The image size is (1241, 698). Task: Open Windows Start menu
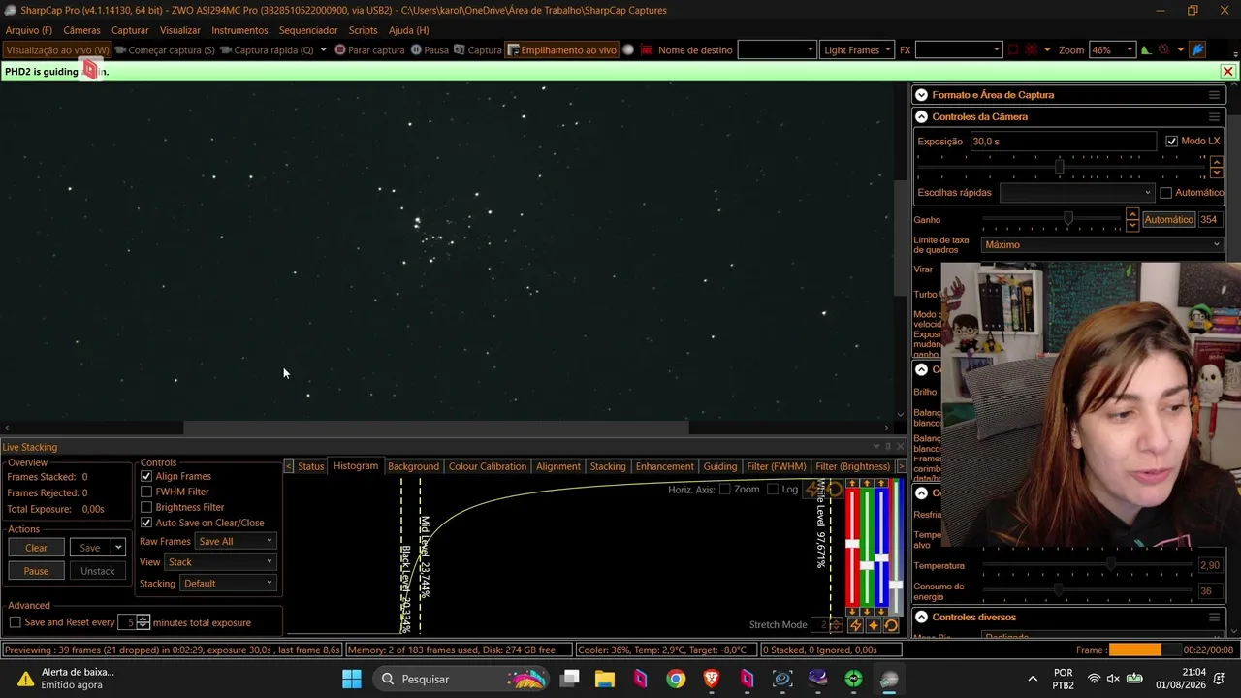click(352, 679)
